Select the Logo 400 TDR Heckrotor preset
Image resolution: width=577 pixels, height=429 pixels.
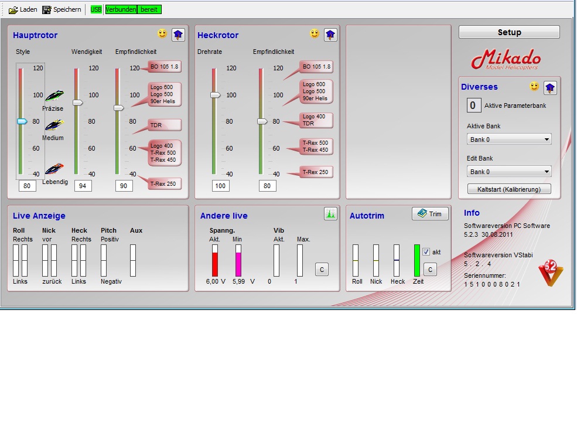click(x=316, y=120)
